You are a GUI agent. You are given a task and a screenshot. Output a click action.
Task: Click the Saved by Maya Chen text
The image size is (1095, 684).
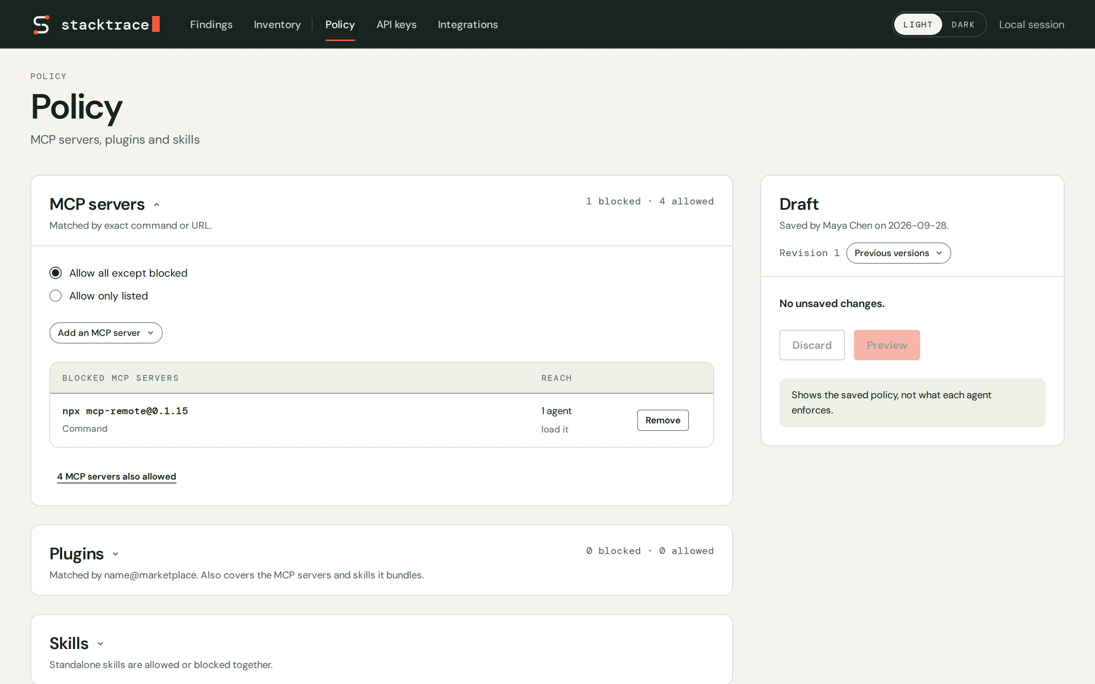point(864,225)
